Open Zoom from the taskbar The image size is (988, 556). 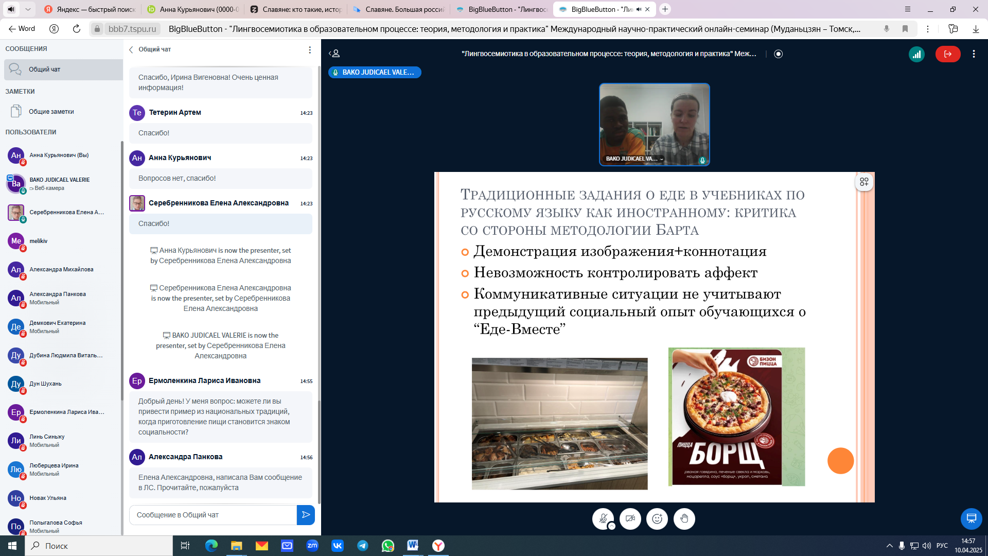tap(312, 546)
